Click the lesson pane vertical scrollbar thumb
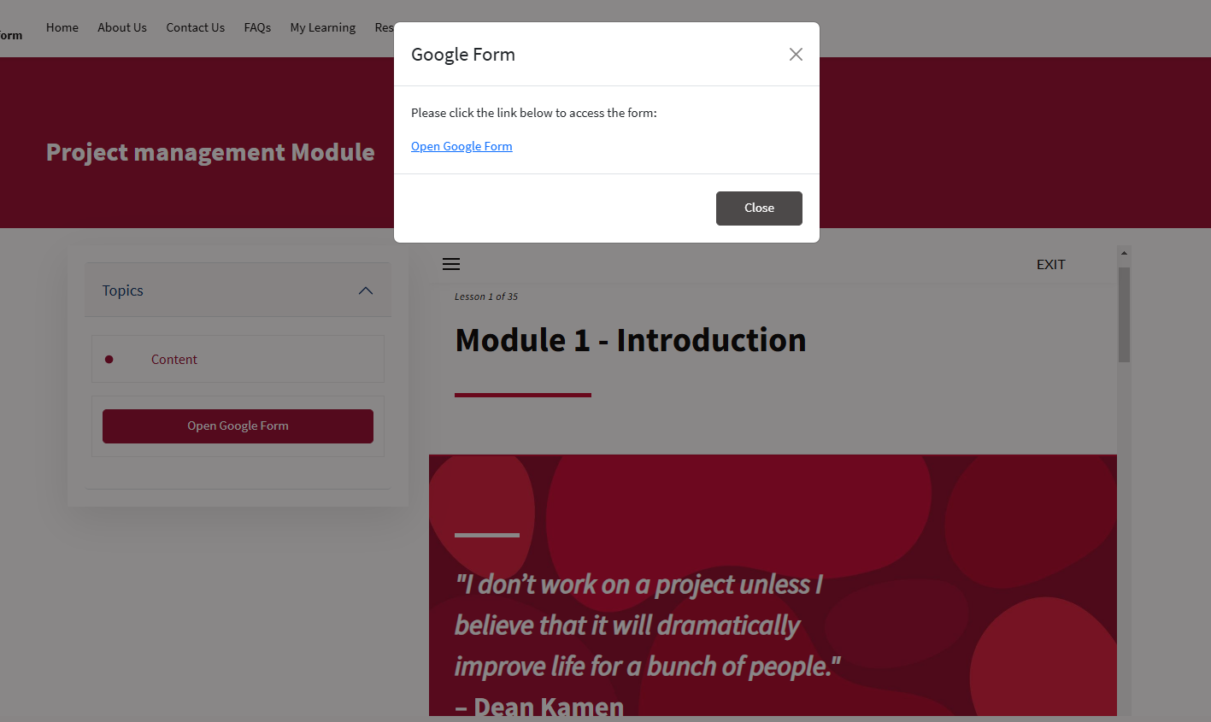 [x=1124, y=314]
